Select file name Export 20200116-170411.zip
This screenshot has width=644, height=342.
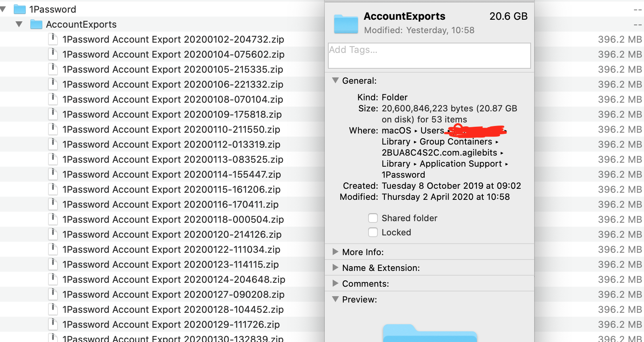(x=171, y=205)
